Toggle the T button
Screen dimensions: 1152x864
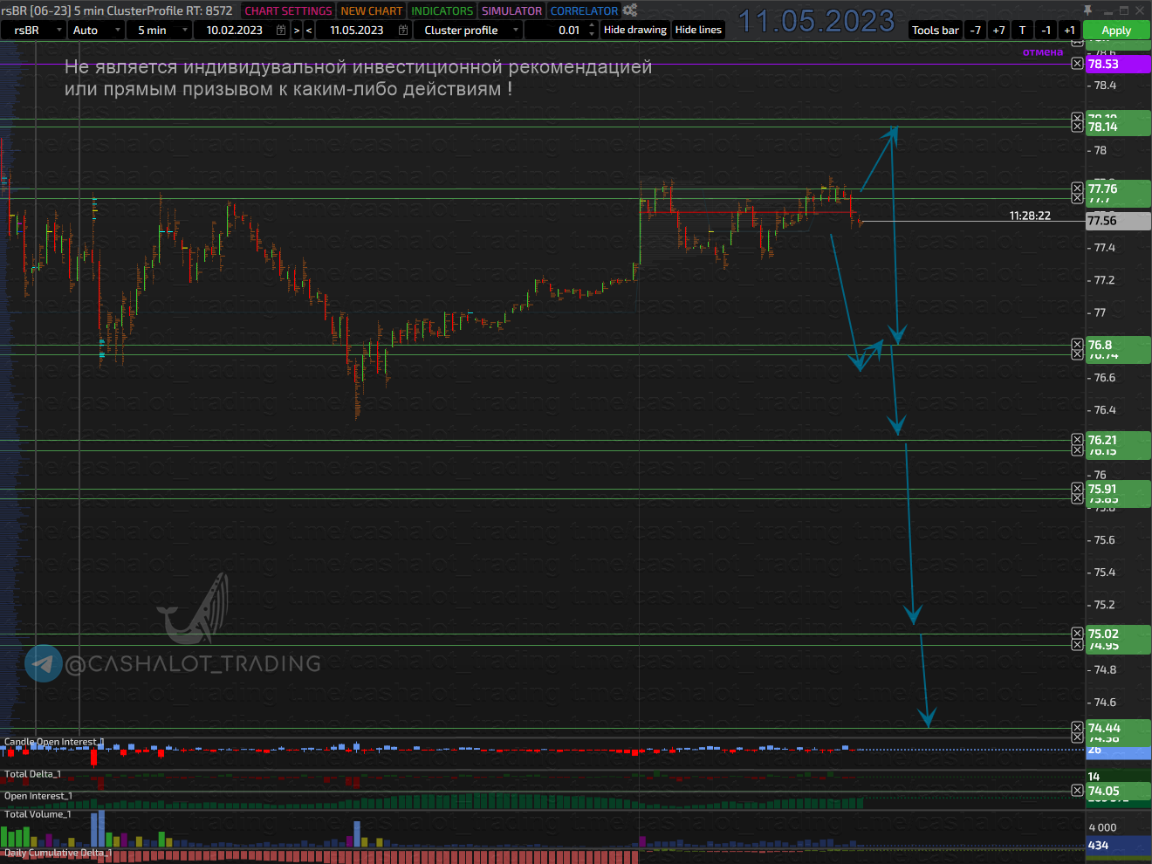[x=1023, y=30]
